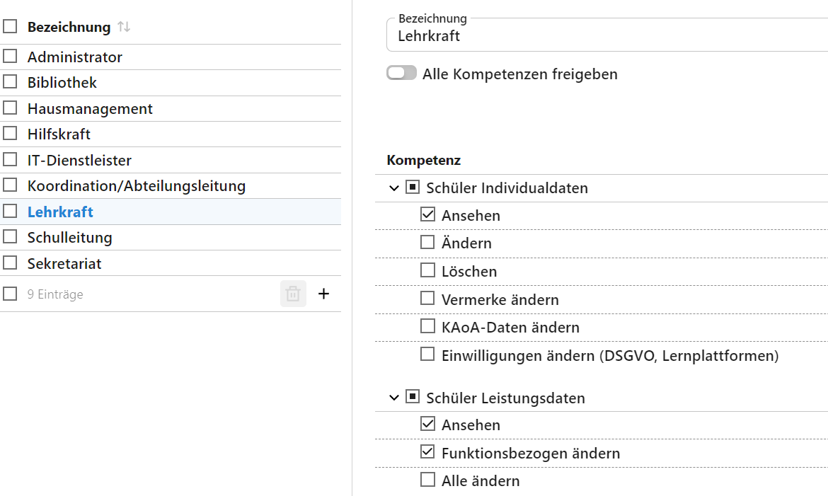
Task: Enable Vermerke ändern checkbox
Action: click(x=427, y=299)
